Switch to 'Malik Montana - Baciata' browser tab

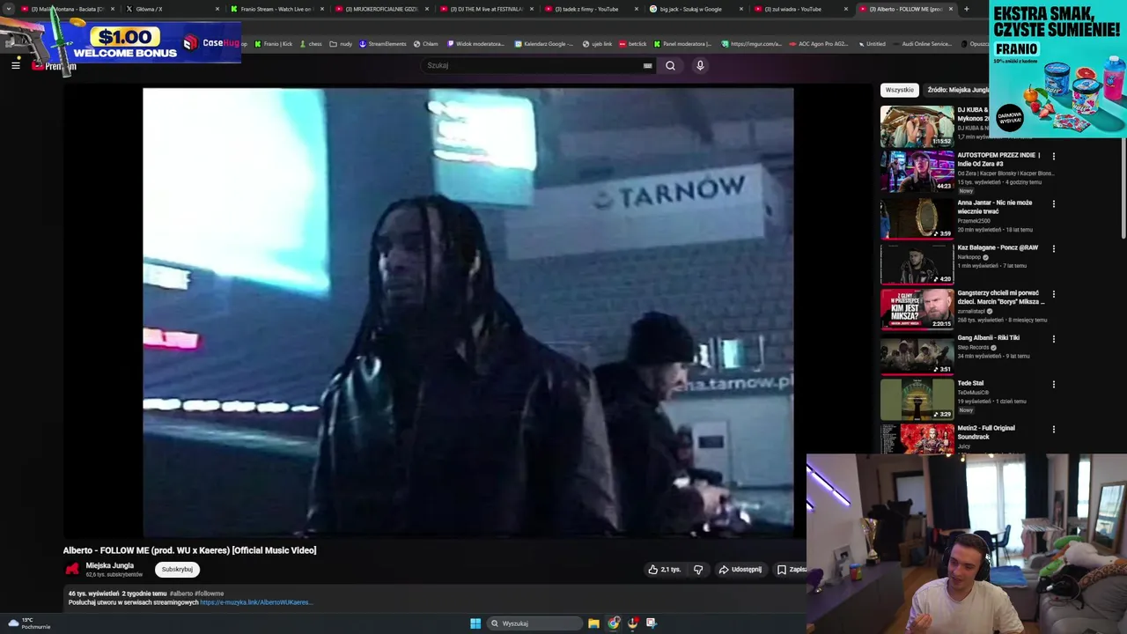click(68, 9)
